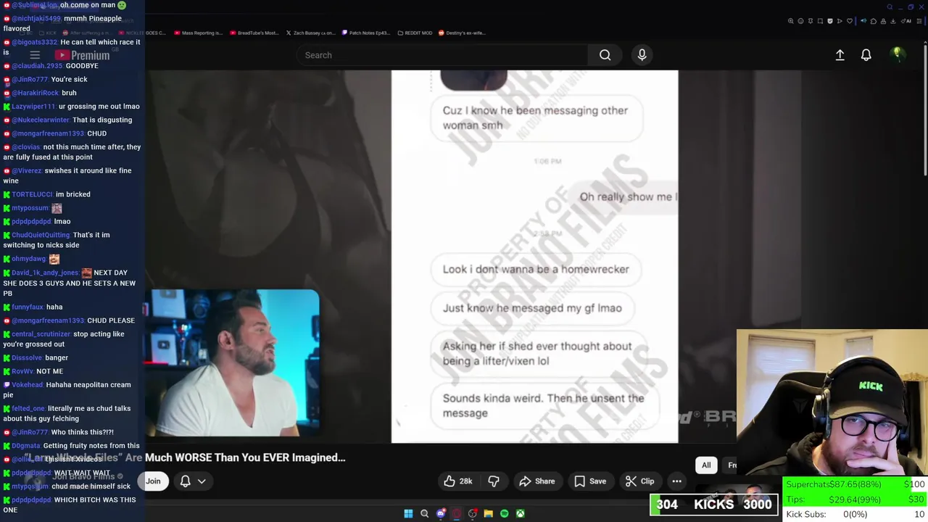Open browser zoom magnifier-plus icon
928x522 pixels.
coord(791,21)
